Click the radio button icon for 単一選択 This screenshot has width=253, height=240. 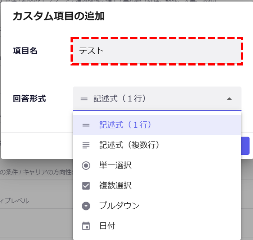click(86, 166)
